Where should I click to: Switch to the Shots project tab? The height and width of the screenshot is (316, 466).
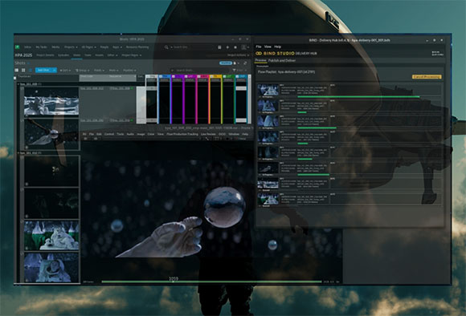point(76,55)
